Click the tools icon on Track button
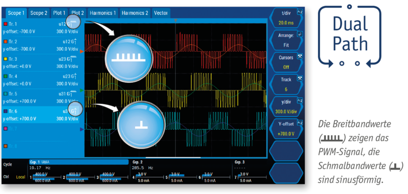The image size is (408, 194). pyautogui.click(x=299, y=78)
